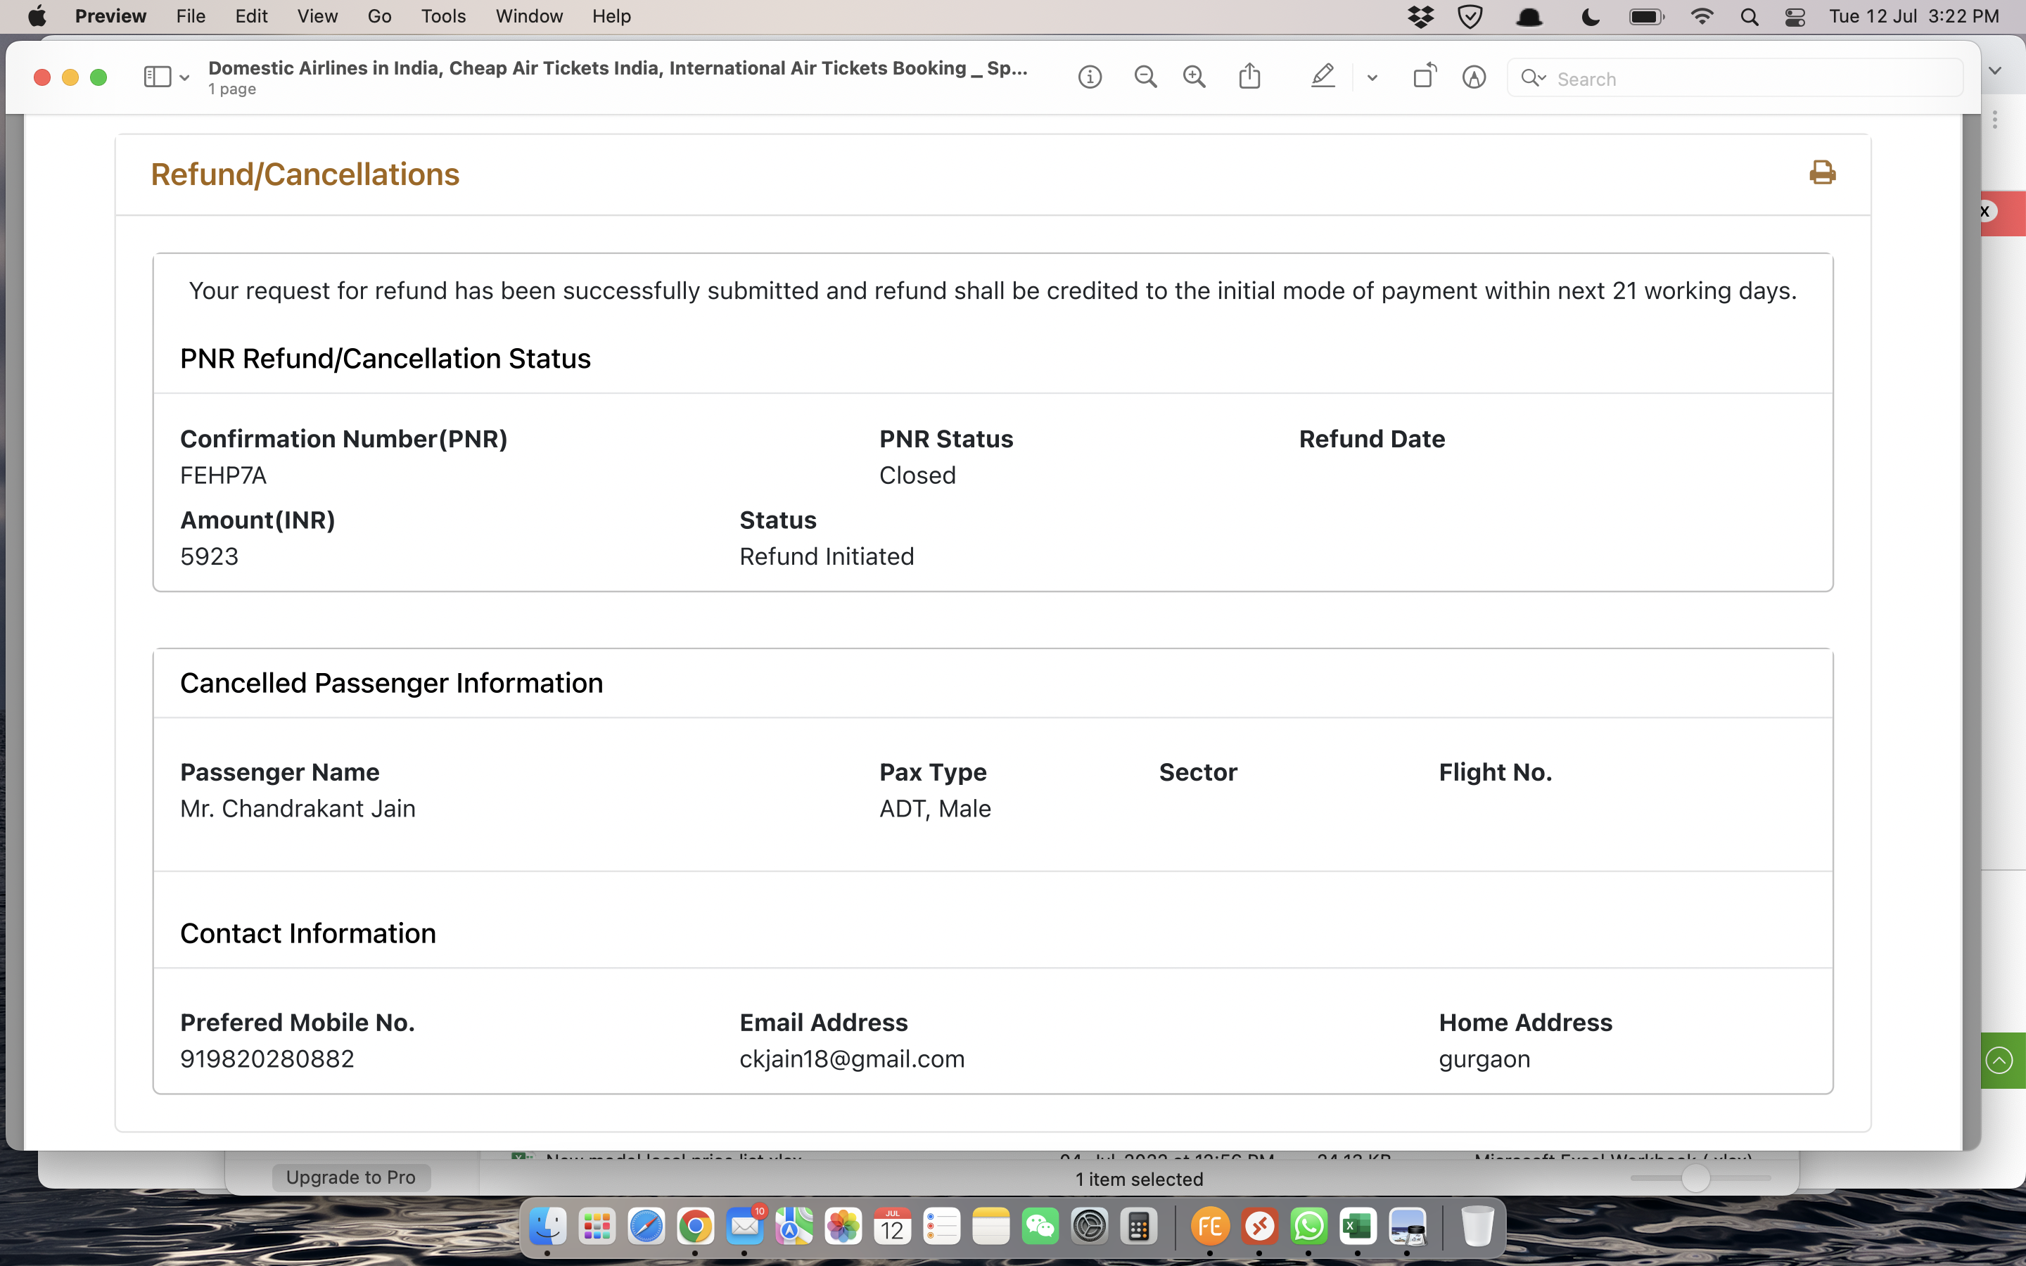This screenshot has height=1266, width=2026.
Task: Toggle the sidebar view button
Action: click(x=157, y=77)
